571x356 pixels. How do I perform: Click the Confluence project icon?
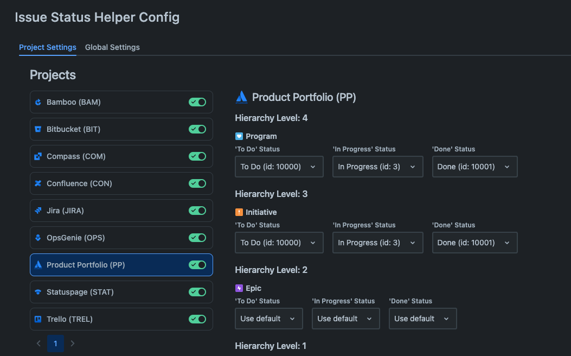pos(38,183)
